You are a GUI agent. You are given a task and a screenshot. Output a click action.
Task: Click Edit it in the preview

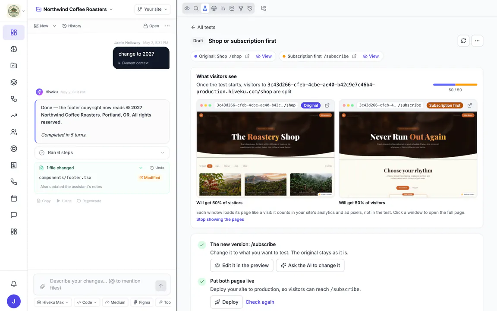pyautogui.click(x=242, y=266)
